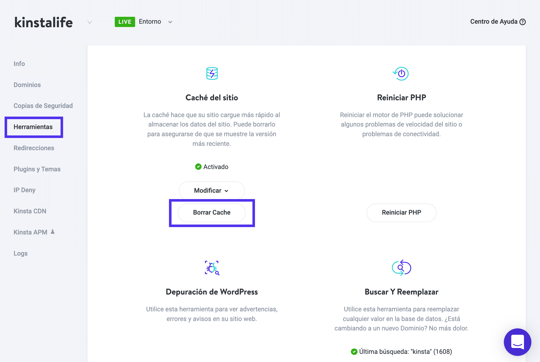Click the Borrar Cache button
540x362 pixels.
(x=211, y=213)
